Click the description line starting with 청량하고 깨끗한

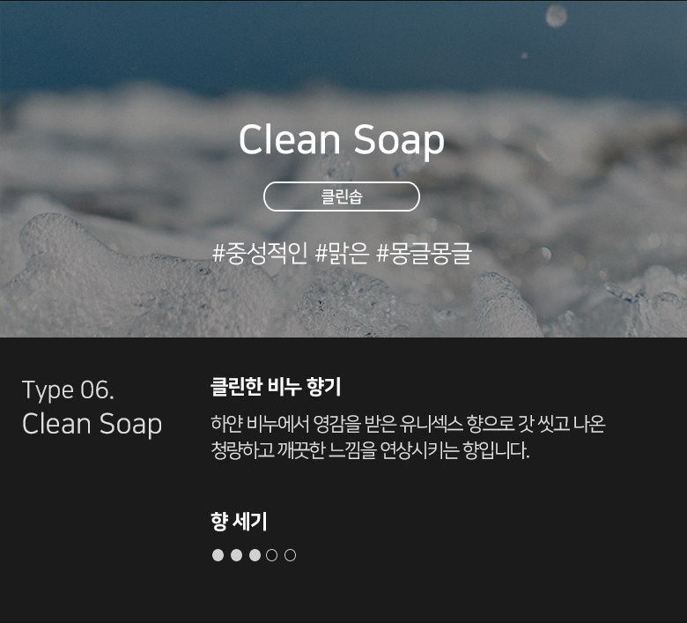370,449
